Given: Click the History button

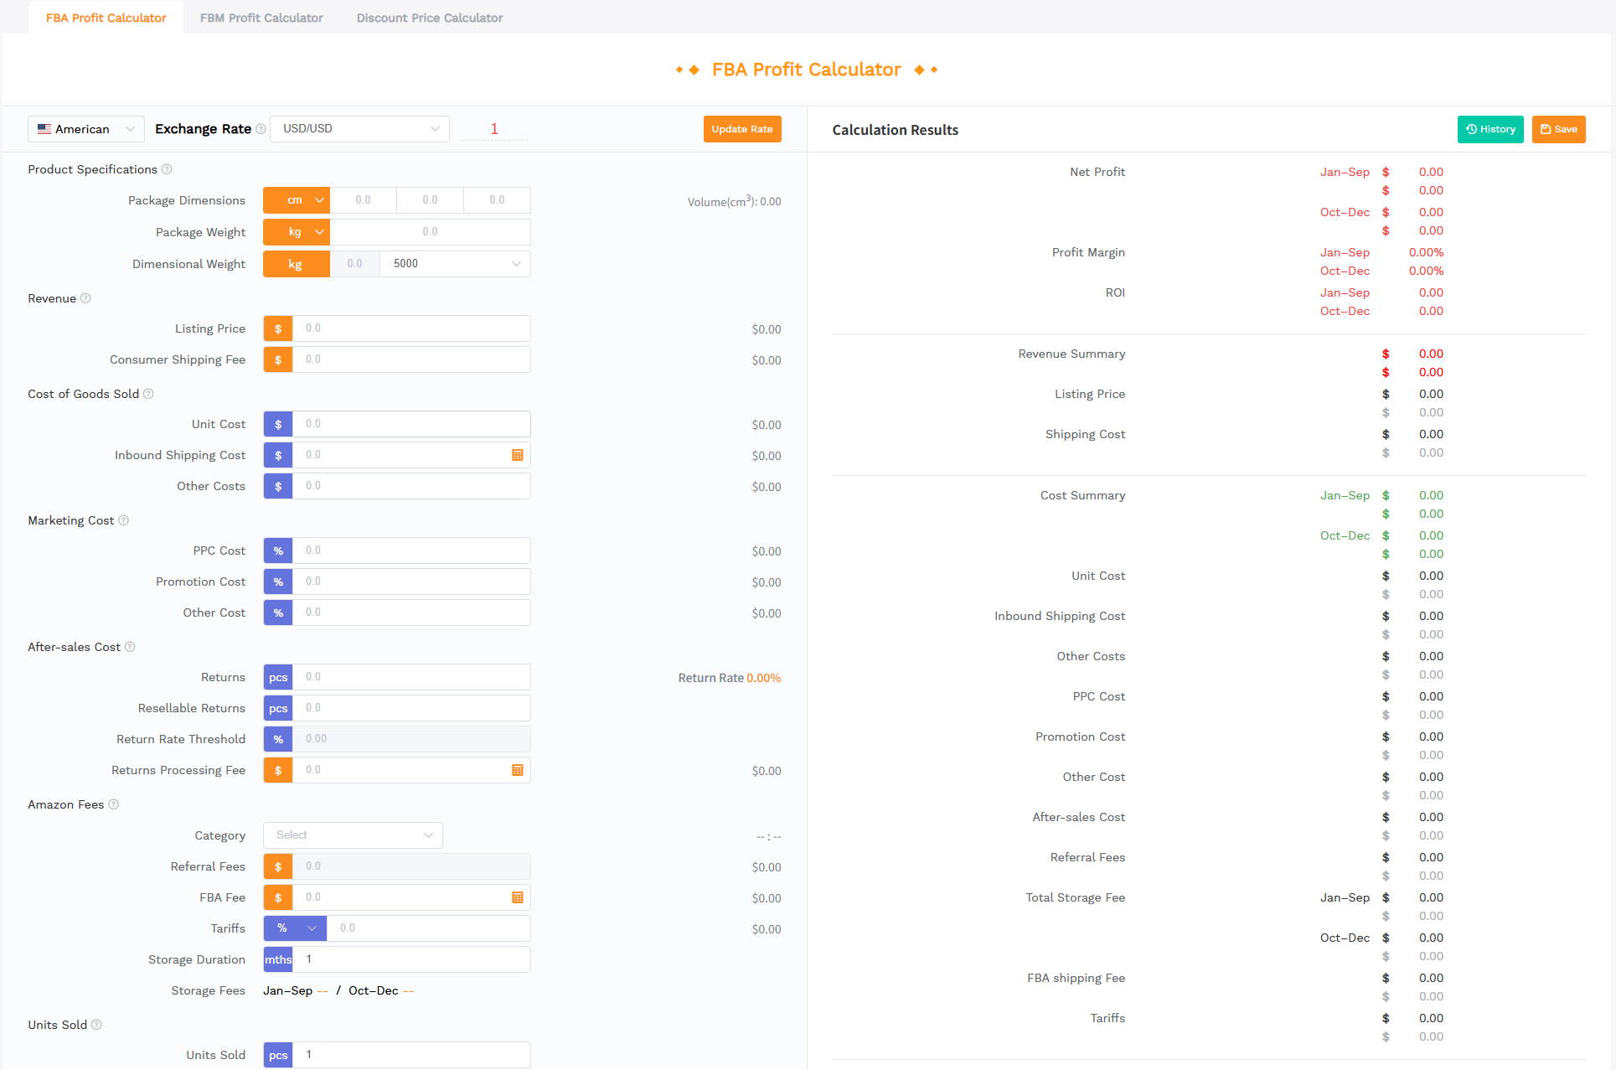Looking at the screenshot, I should pyautogui.click(x=1490, y=128).
